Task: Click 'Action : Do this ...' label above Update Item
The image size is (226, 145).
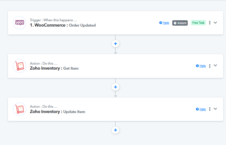Action: click(x=44, y=106)
